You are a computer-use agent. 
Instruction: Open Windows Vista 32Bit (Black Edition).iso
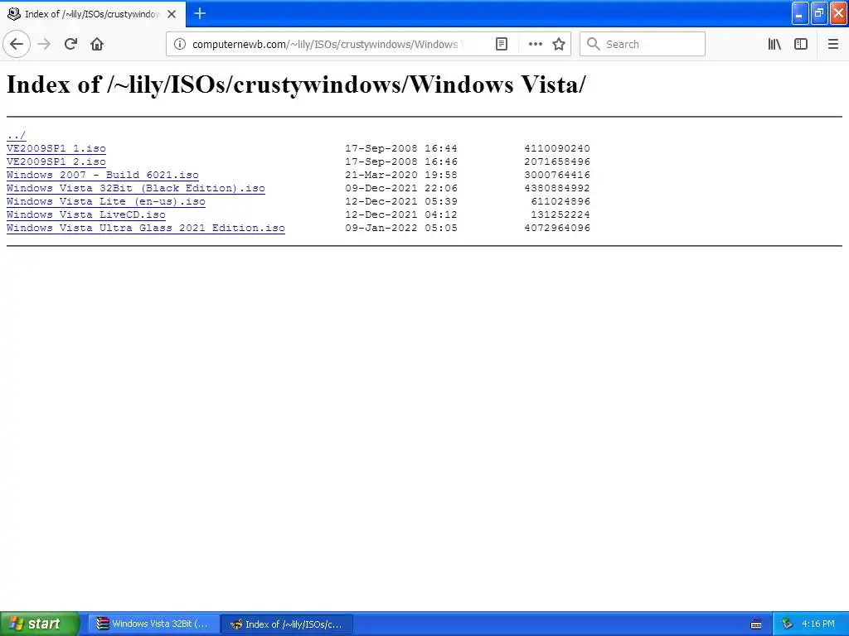[136, 188]
